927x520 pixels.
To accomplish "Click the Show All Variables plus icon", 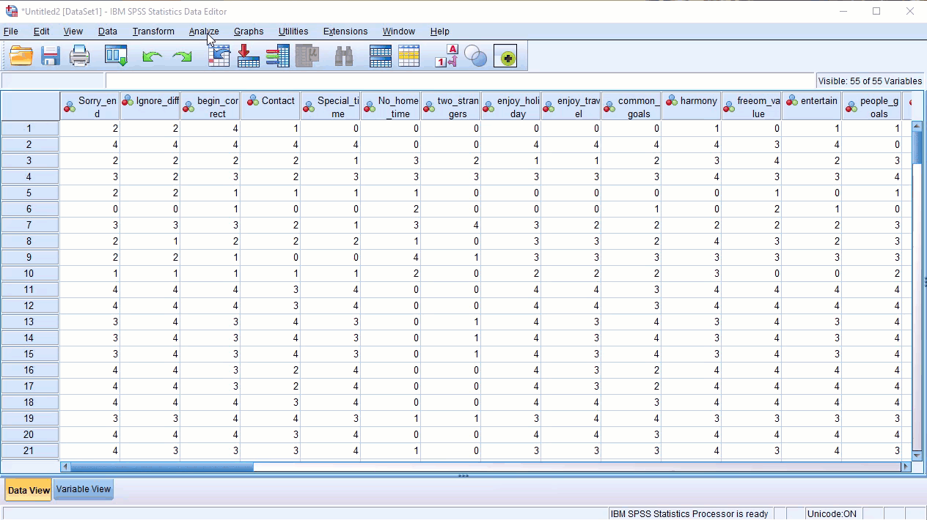I will [x=506, y=56].
